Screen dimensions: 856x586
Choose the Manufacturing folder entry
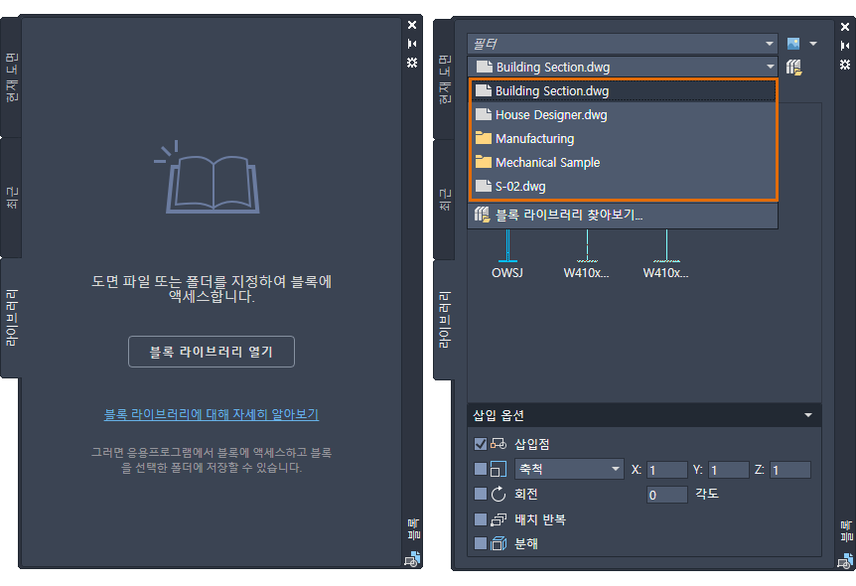(x=623, y=139)
